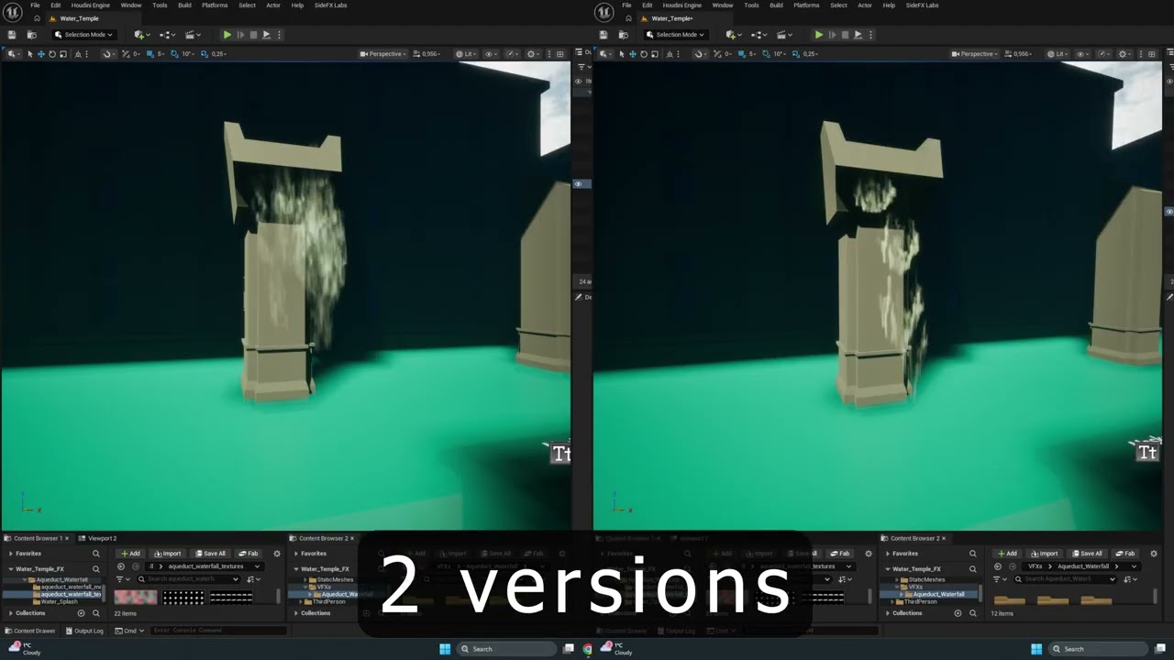Click the Windows Start button on right taskbar
The height and width of the screenshot is (660, 1174).
tap(1036, 649)
